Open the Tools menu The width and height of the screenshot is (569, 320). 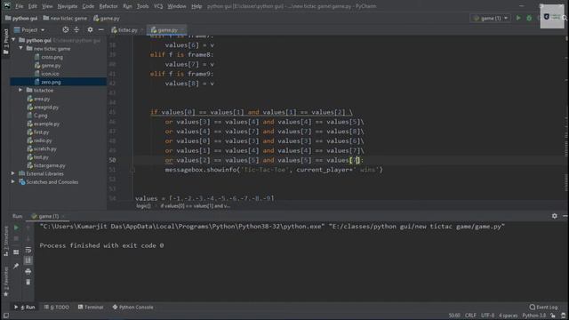coord(142,6)
